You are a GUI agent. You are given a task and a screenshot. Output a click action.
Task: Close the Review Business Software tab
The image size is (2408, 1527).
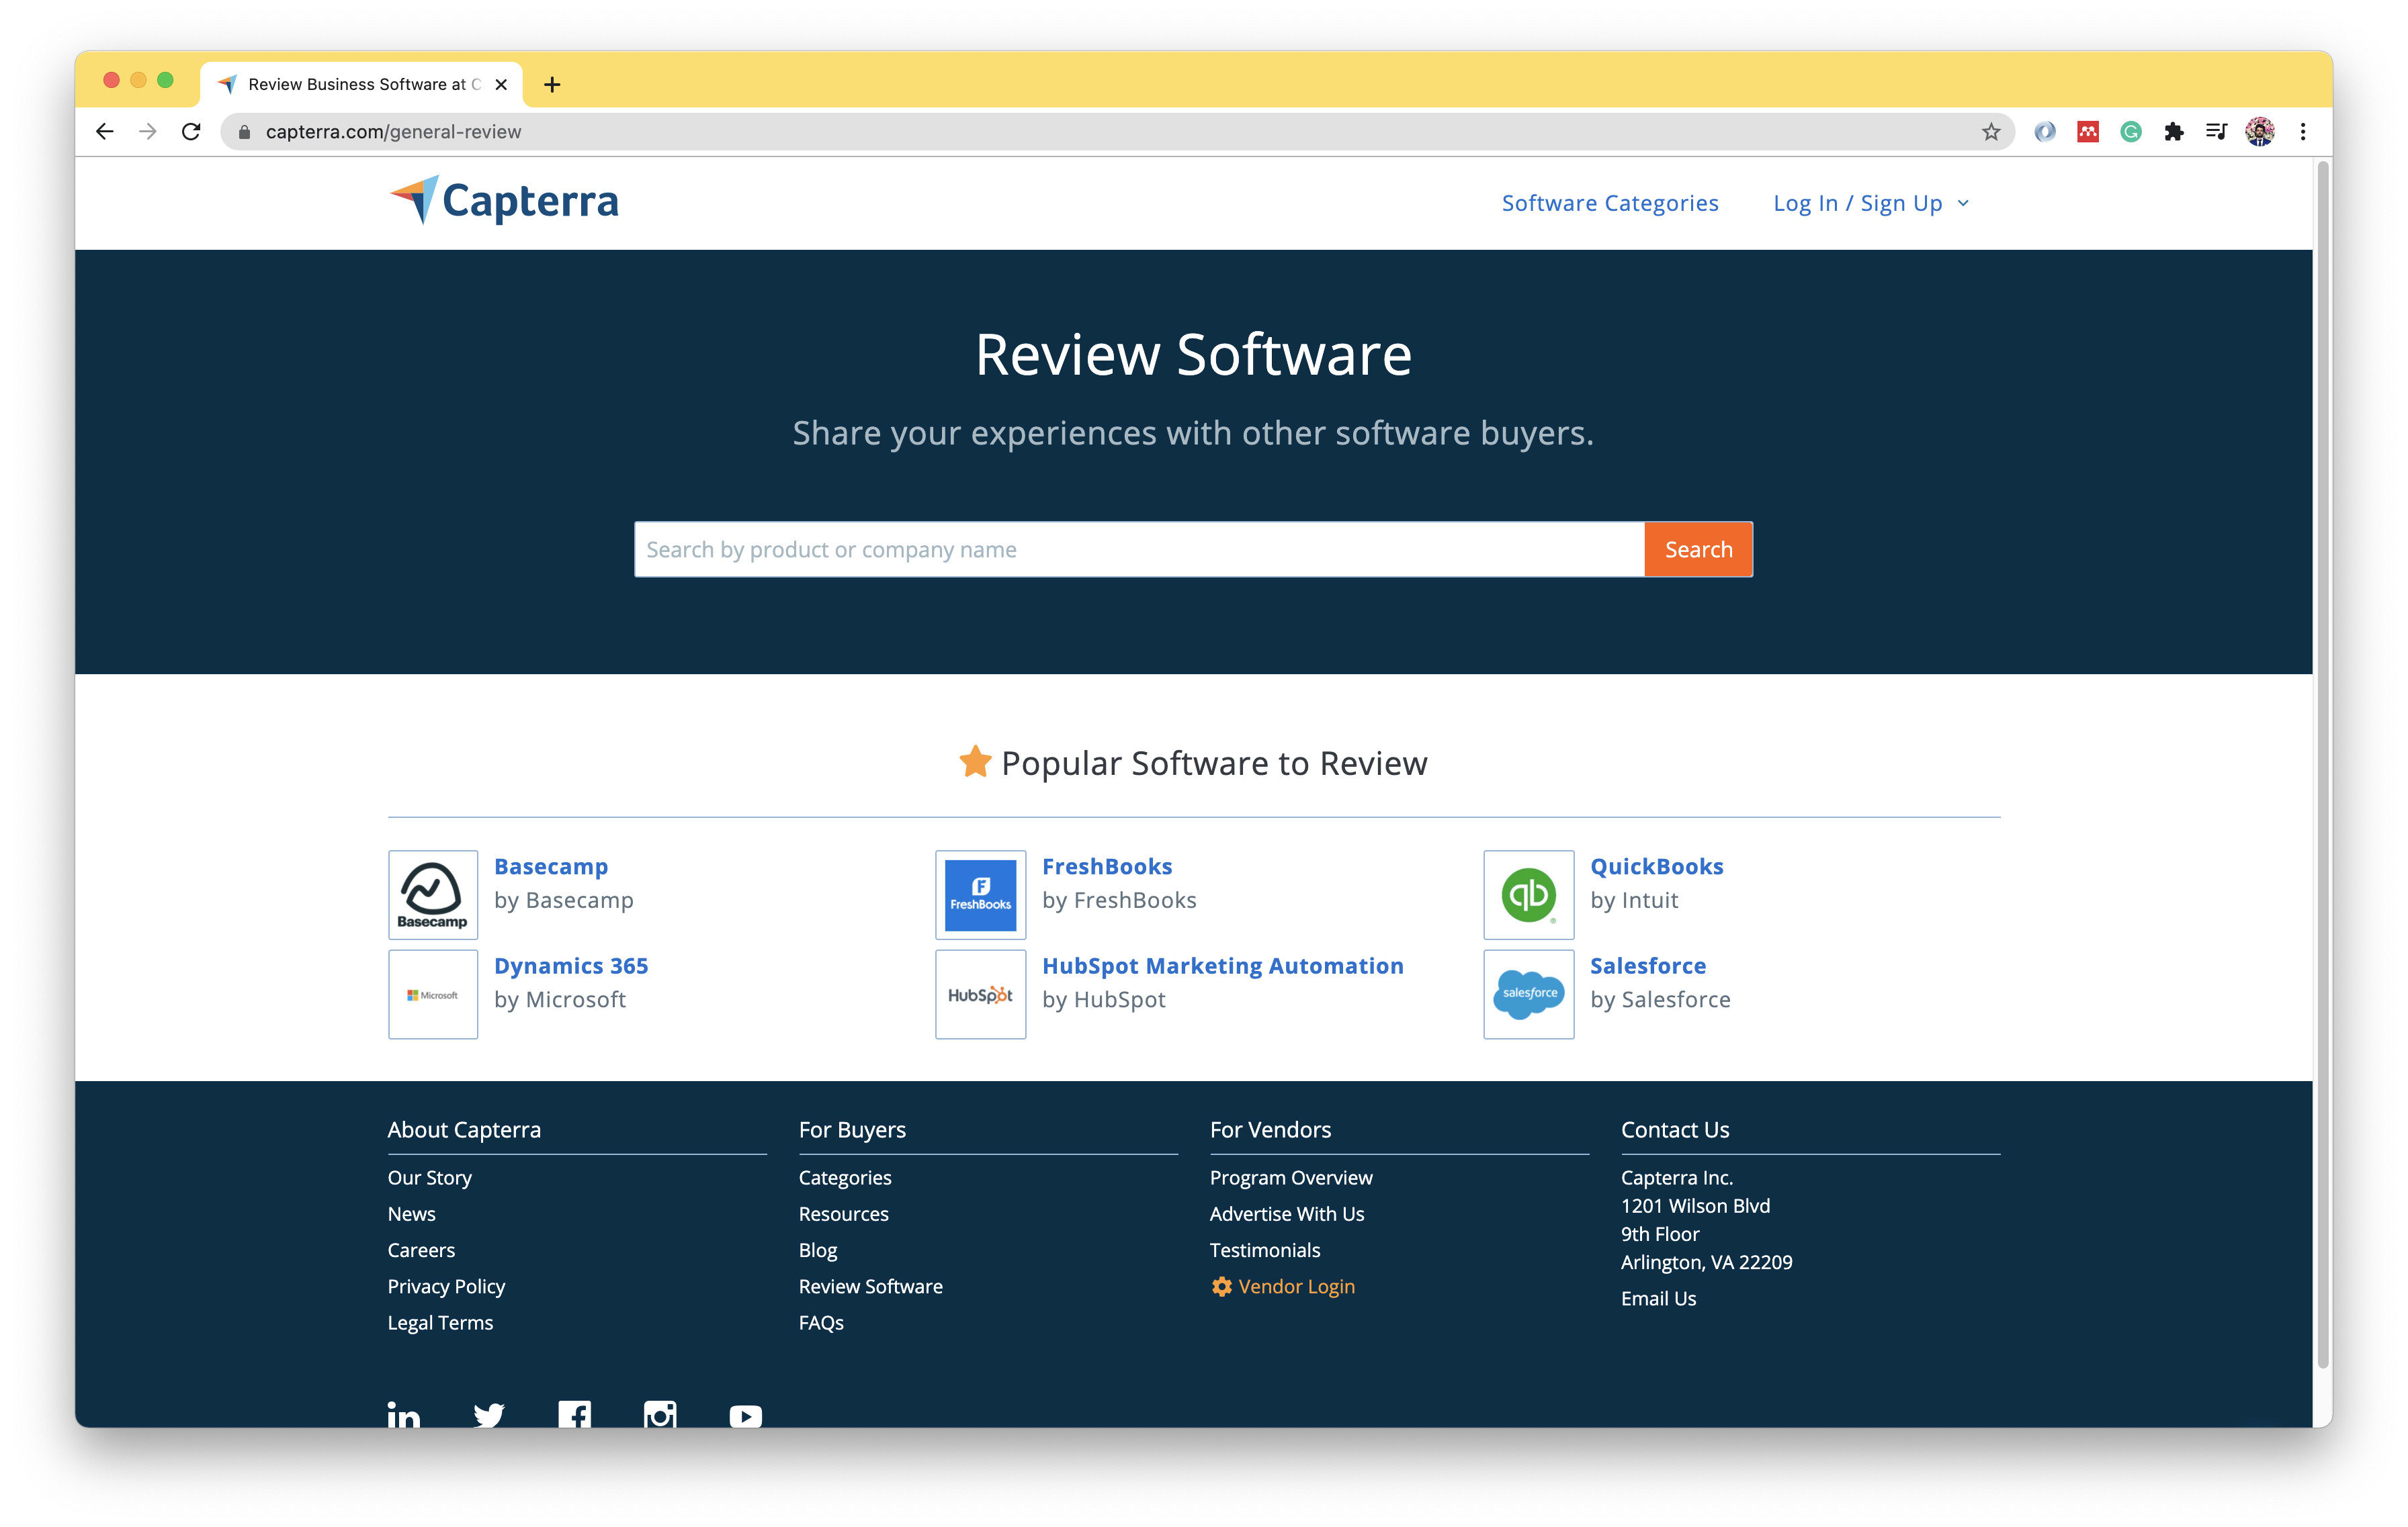(x=501, y=85)
